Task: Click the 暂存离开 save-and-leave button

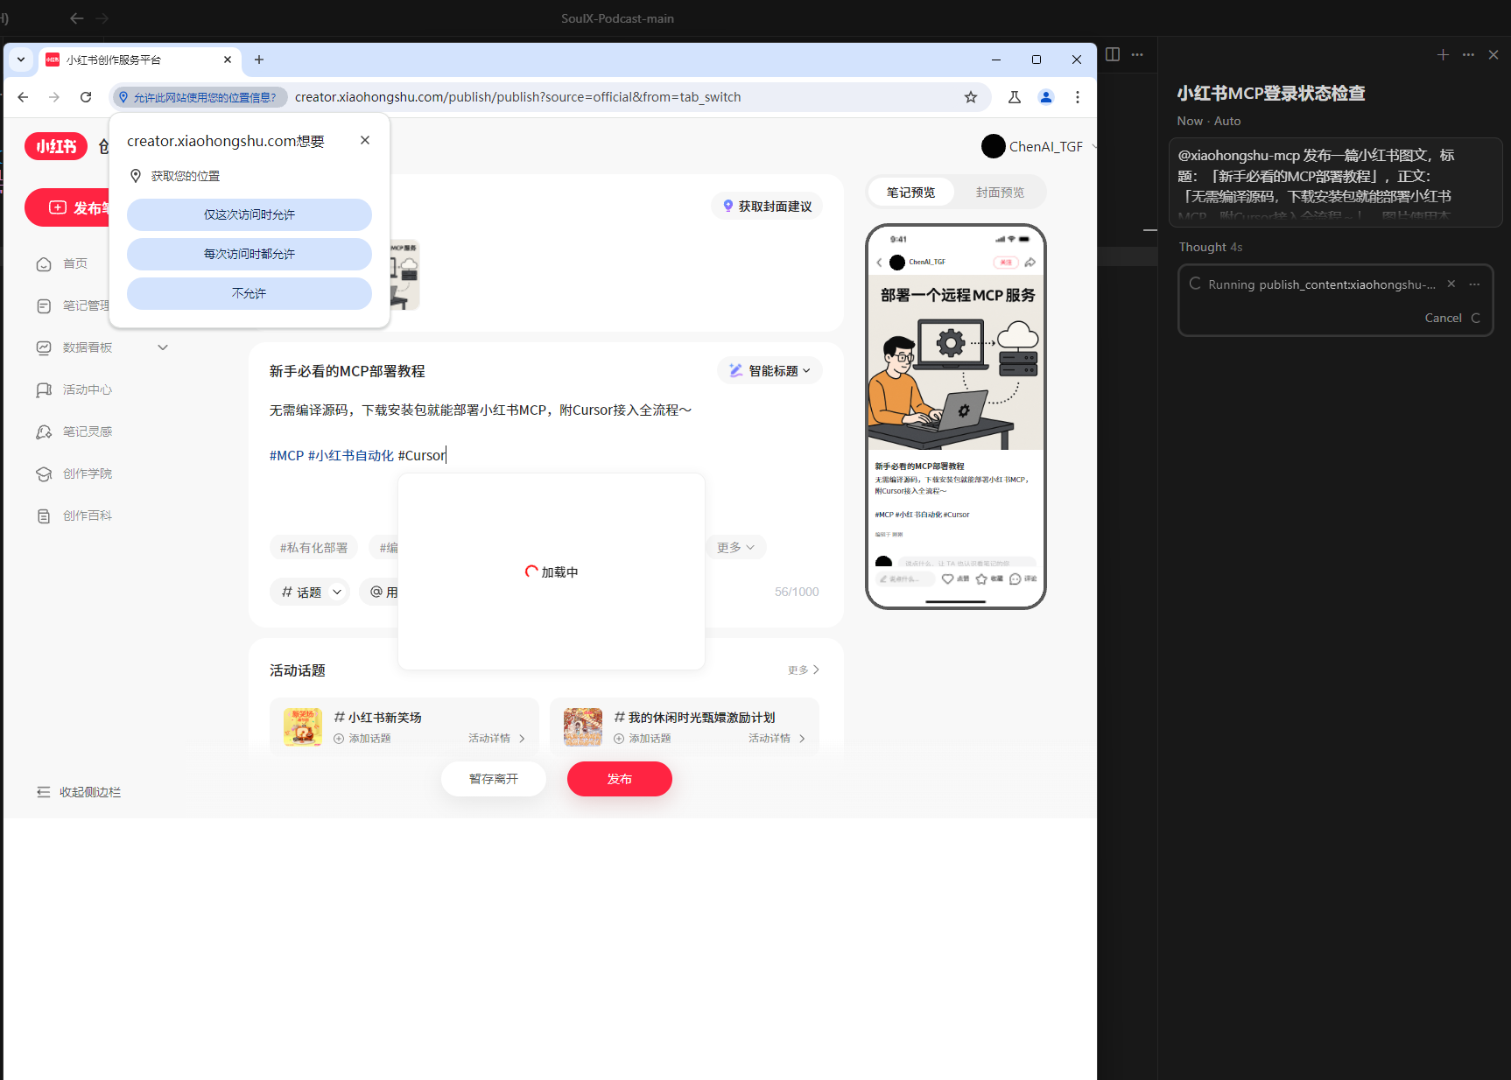Action: pyautogui.click(x=493, y=778)
